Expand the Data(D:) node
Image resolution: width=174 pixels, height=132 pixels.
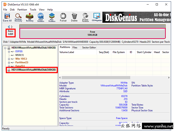9,66
